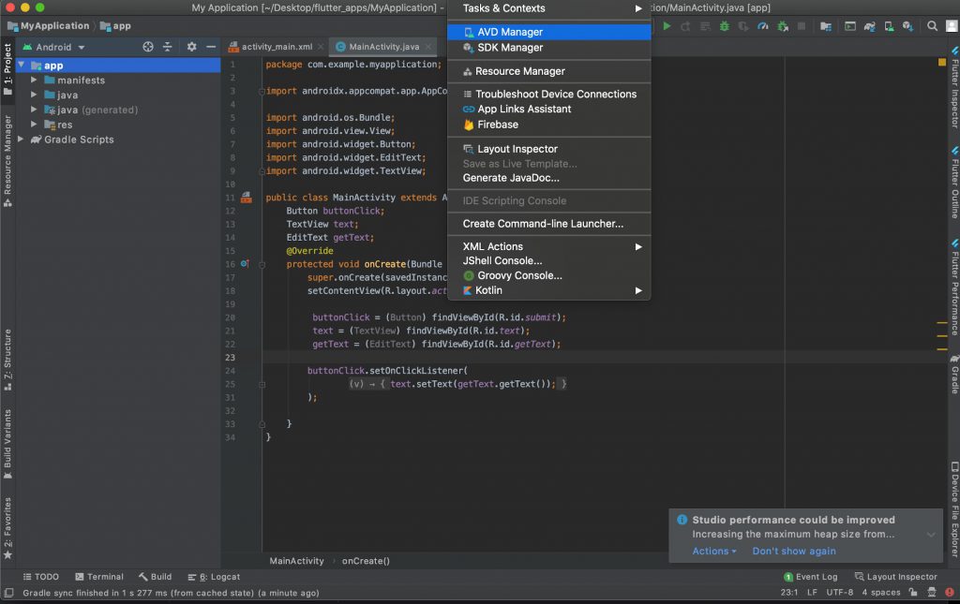Select AVD Manager from the menu

[549, 32]
